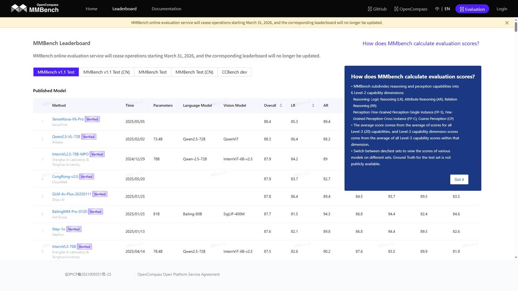Viewport: 518px width, 291px height.
Task: Visit the OpenCompass site link
Action: tap(411, 9)
